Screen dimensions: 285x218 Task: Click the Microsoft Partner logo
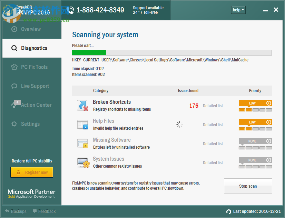click(31, 194)
